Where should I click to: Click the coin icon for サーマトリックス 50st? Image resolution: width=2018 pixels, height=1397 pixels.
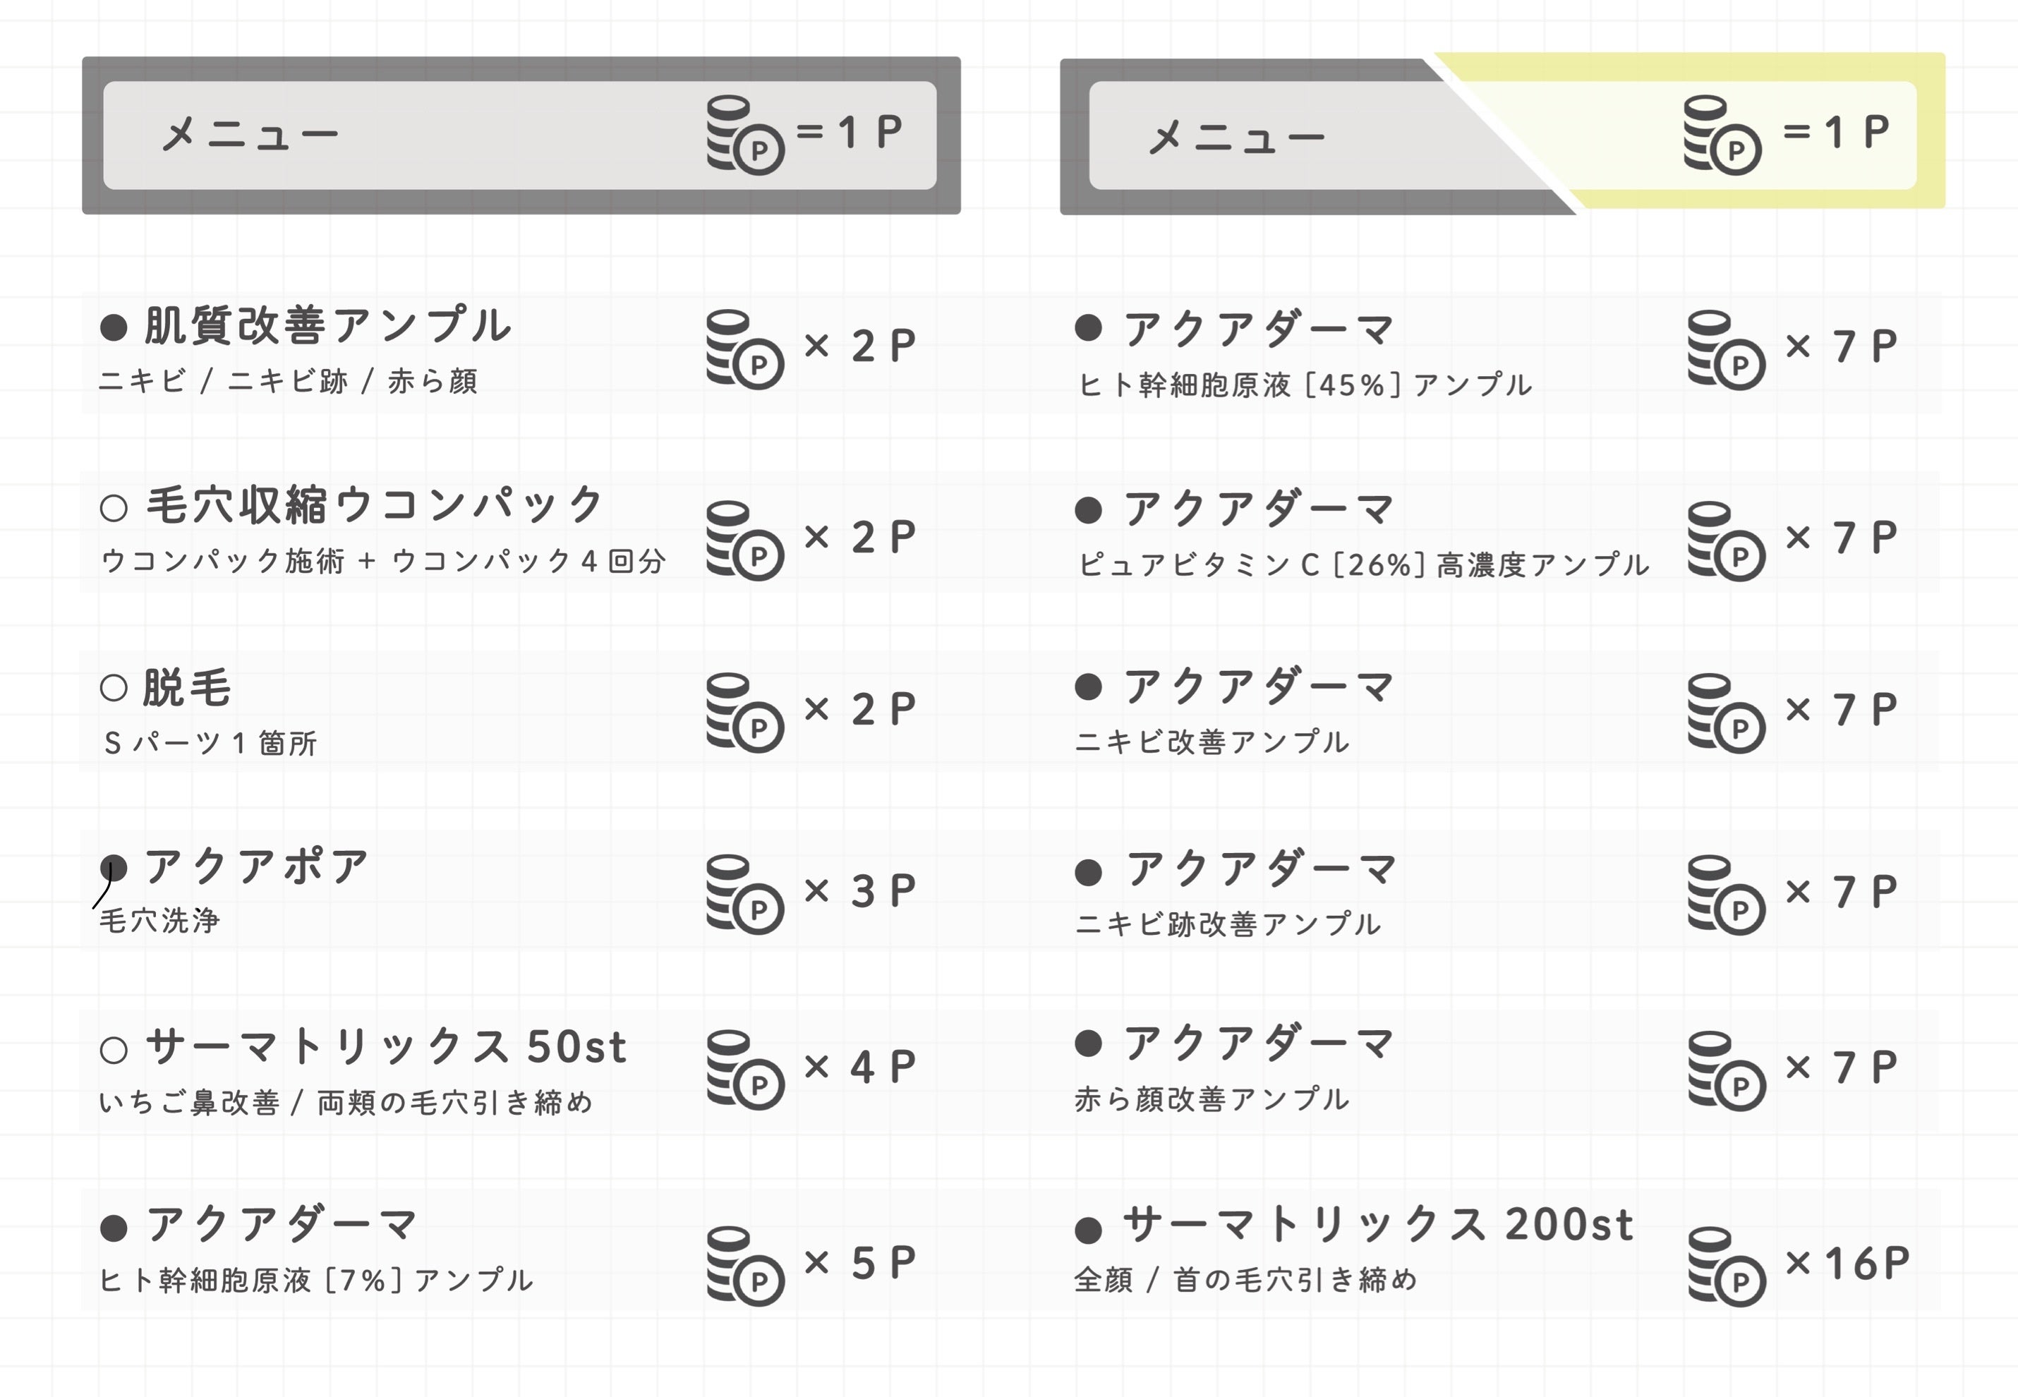[x=744, y=1070]
